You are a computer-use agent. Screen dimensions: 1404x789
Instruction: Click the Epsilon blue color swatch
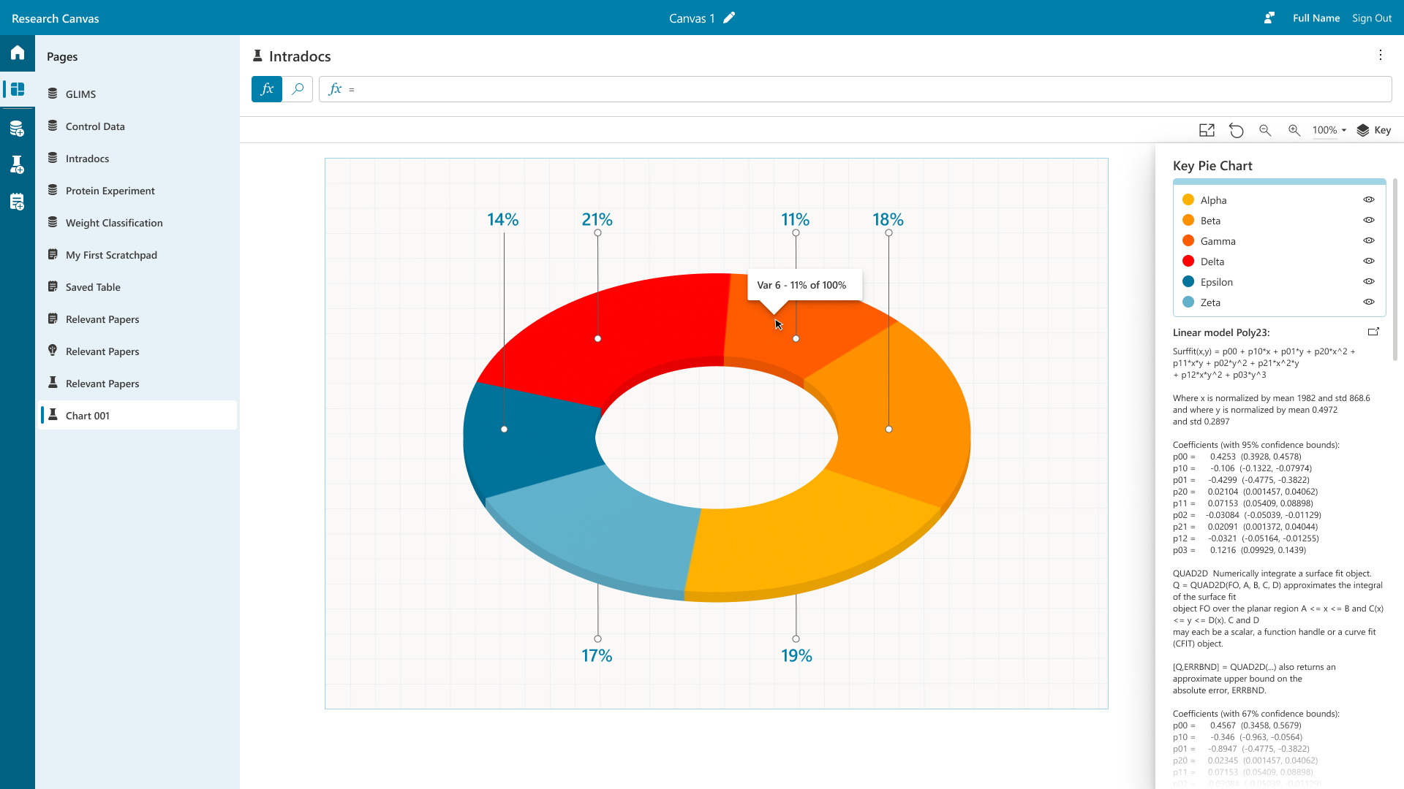(x=1188, y=282)
